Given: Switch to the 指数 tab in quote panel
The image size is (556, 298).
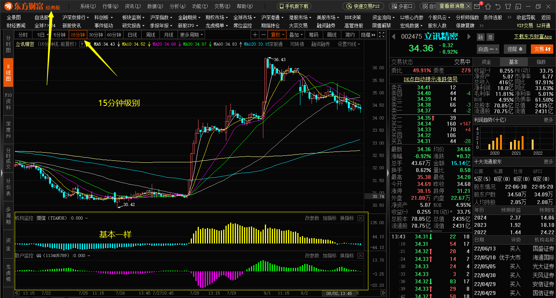Looking at the screenshot, I should (541, 62).
